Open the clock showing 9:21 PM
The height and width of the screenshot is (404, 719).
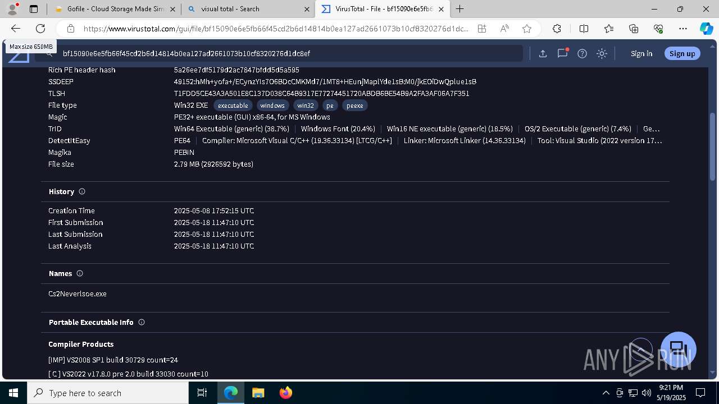coord(671,393)
